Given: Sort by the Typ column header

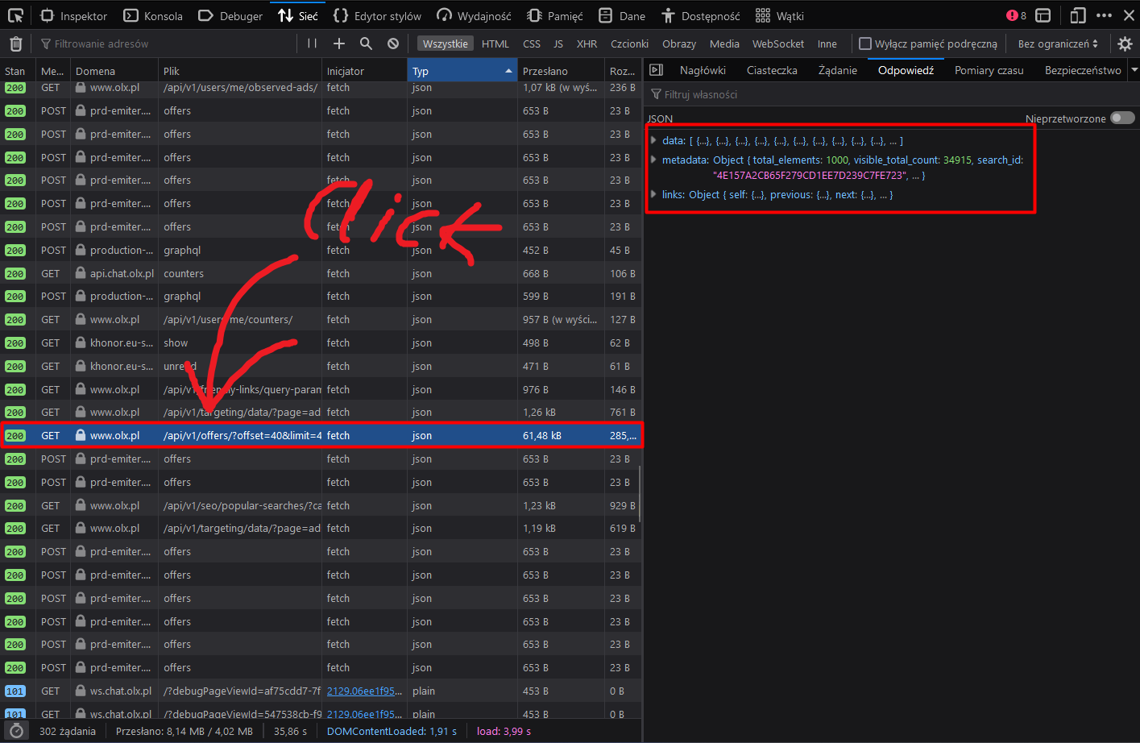Looking at the screenshot, I should click(x=462, y=71).
